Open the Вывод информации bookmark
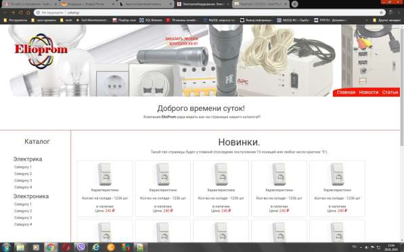 point(256,20)
